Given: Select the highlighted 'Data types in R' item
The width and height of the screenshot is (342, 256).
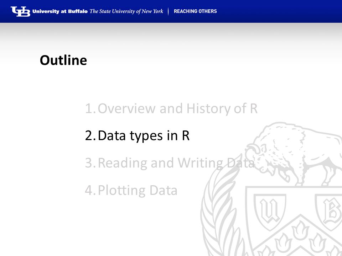Looking at the screenshot, I should click(144, 135).
